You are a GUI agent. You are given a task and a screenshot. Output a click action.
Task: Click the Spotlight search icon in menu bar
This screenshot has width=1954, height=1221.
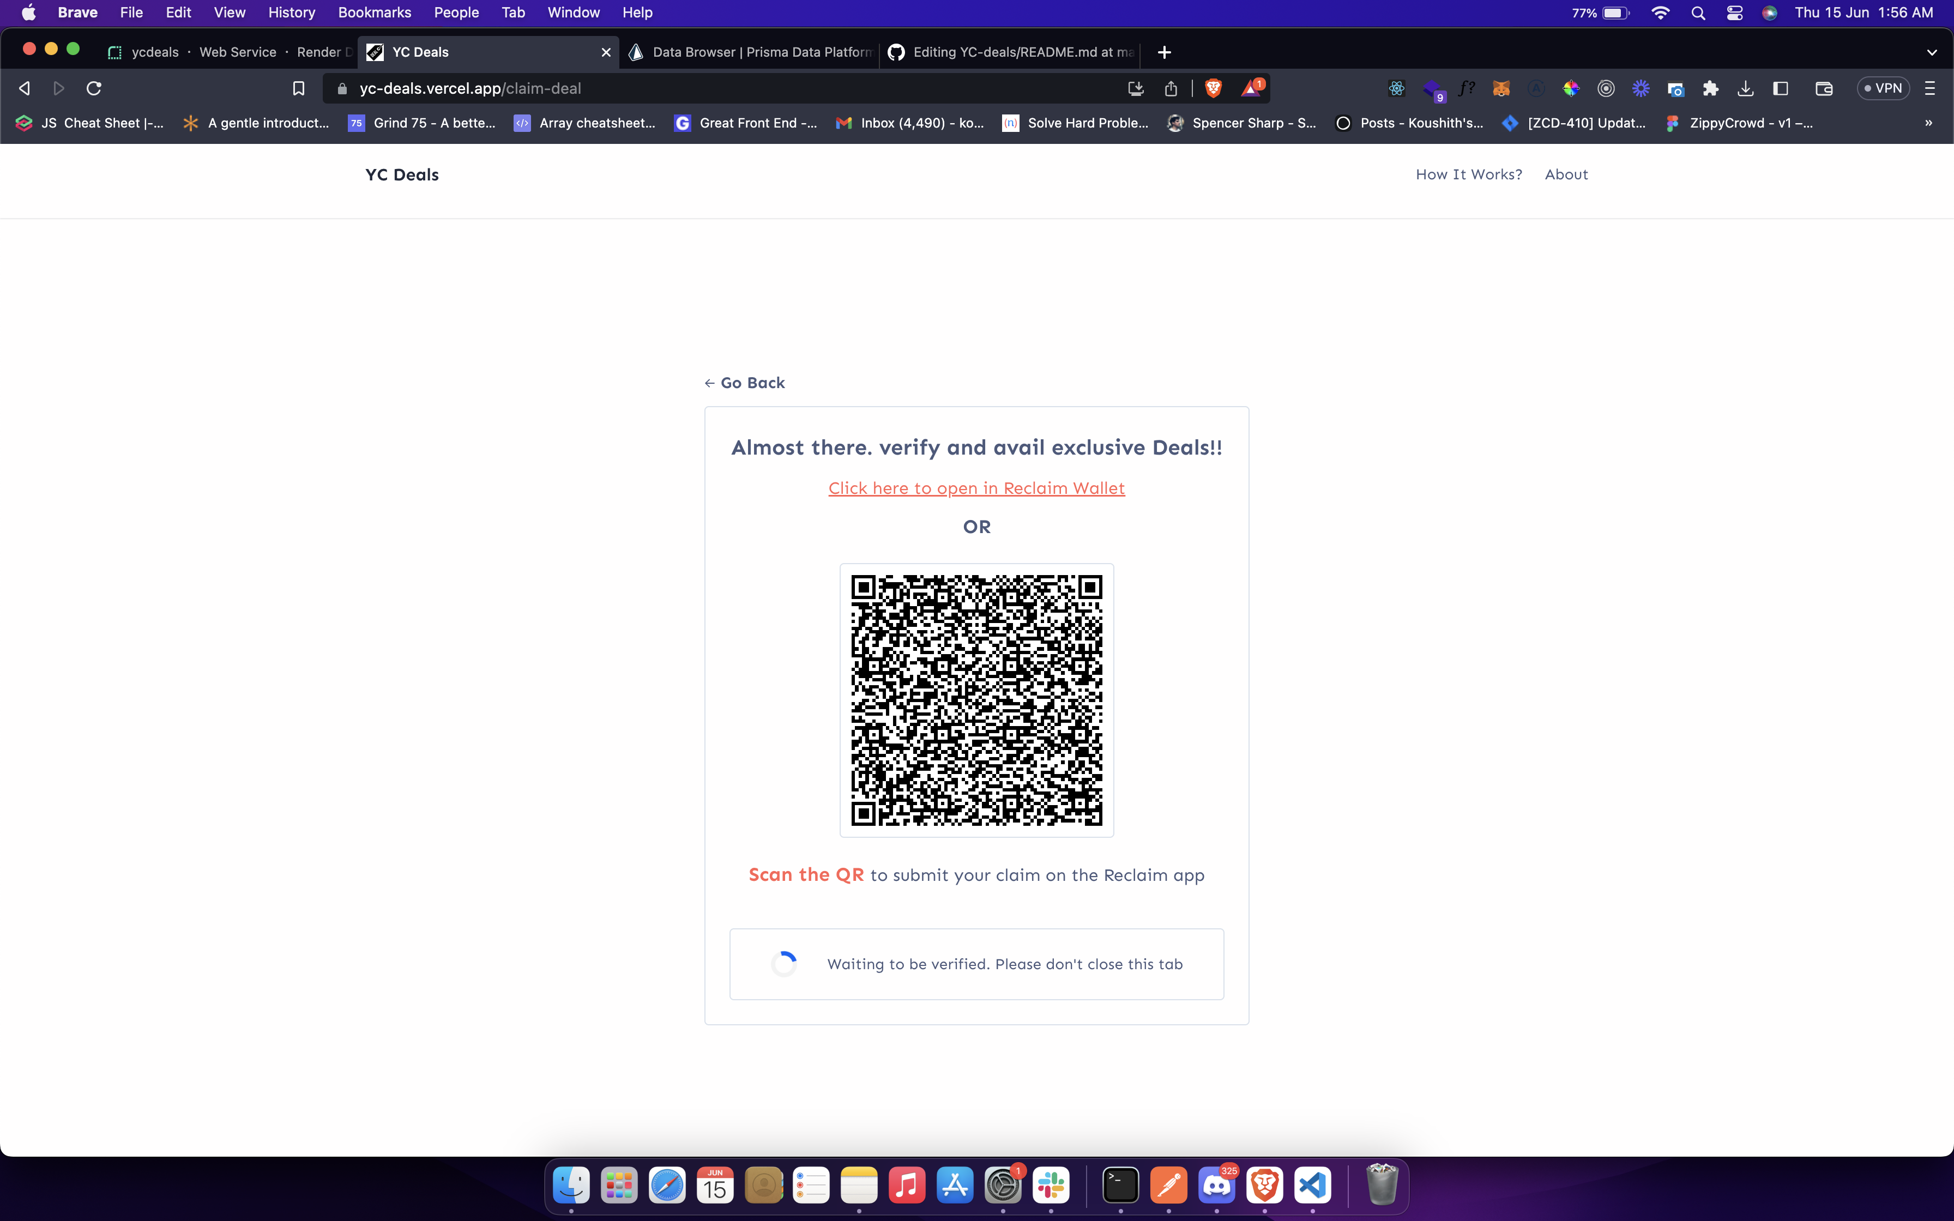(x=1698, y=13)
